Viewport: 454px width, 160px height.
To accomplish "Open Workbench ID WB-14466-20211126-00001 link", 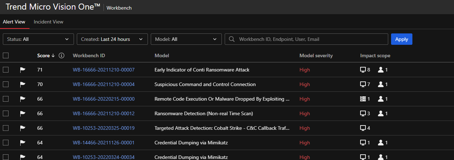I will pyautogui.click(x=103, y=143).
